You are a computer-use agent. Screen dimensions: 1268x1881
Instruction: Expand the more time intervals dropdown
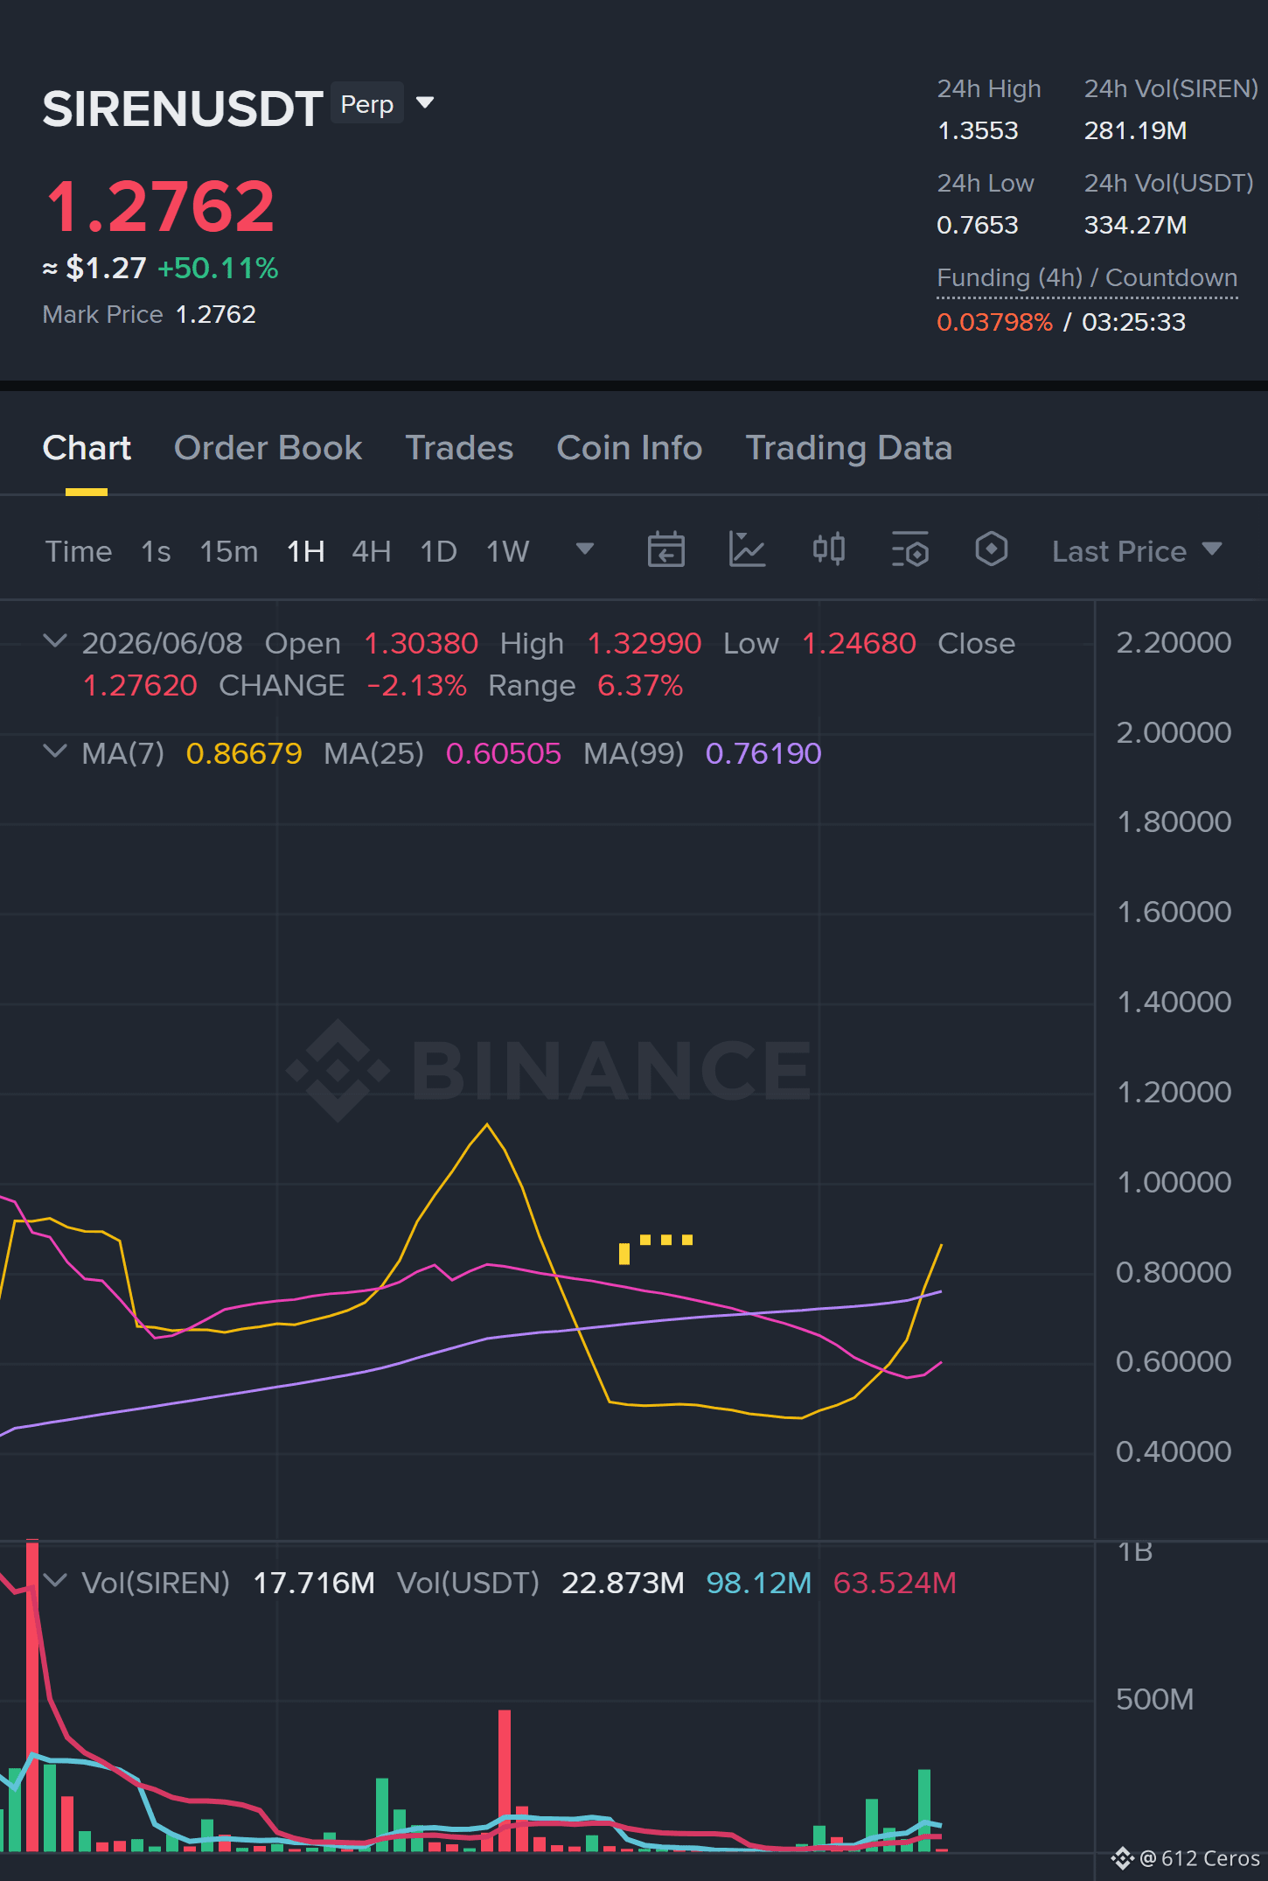[x=584, y=549]
